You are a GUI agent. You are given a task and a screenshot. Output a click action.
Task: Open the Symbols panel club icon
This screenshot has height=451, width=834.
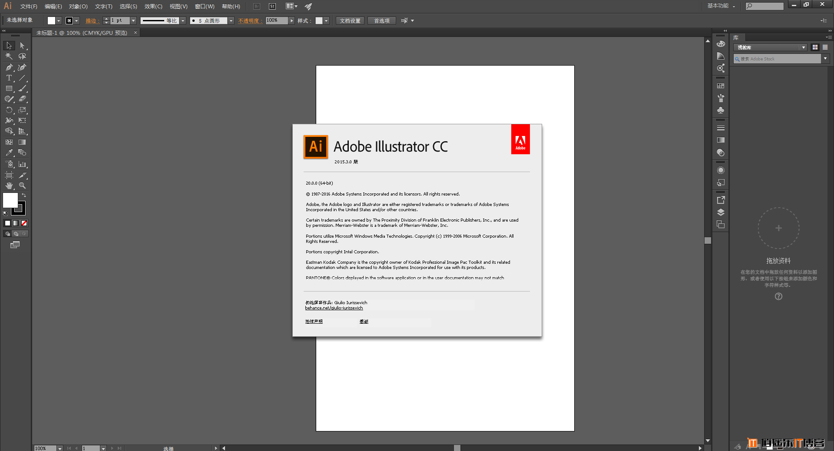[x=721, y=110]
